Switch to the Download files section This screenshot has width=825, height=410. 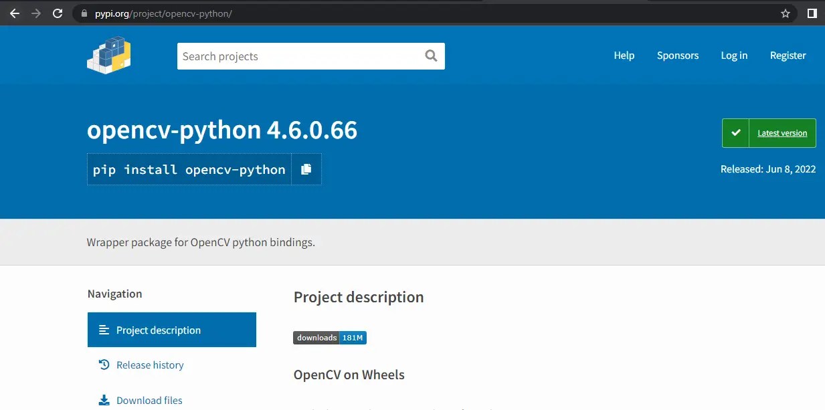(149, 400)
